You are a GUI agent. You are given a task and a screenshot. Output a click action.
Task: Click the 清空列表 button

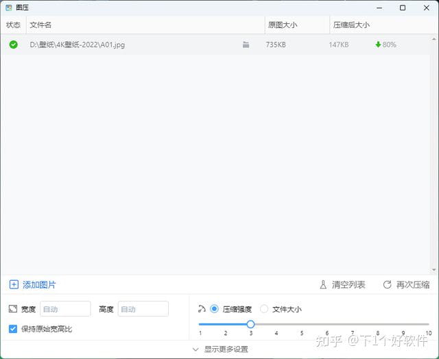click(342, 284)
